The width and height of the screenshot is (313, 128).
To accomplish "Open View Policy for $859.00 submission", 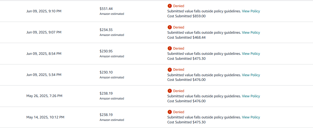I will coord(251,11).
